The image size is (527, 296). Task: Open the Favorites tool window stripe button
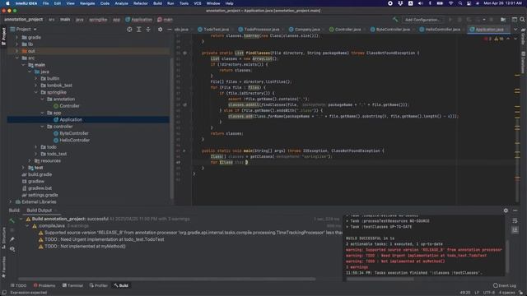(3, 267)
